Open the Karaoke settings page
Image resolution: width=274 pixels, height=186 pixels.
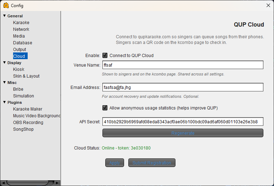[x=21, y=23]
